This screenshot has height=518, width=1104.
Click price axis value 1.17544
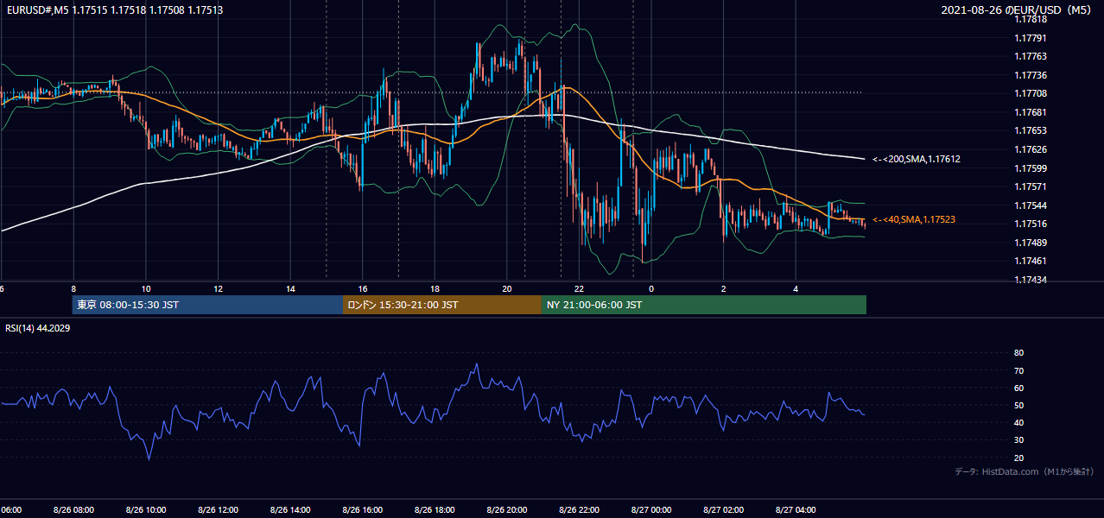(1030, 205)
